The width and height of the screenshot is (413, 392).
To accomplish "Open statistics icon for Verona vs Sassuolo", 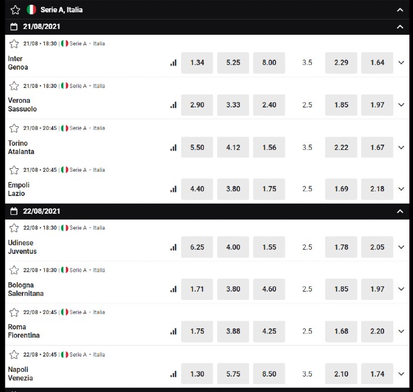I will click(x=173, y=105).
